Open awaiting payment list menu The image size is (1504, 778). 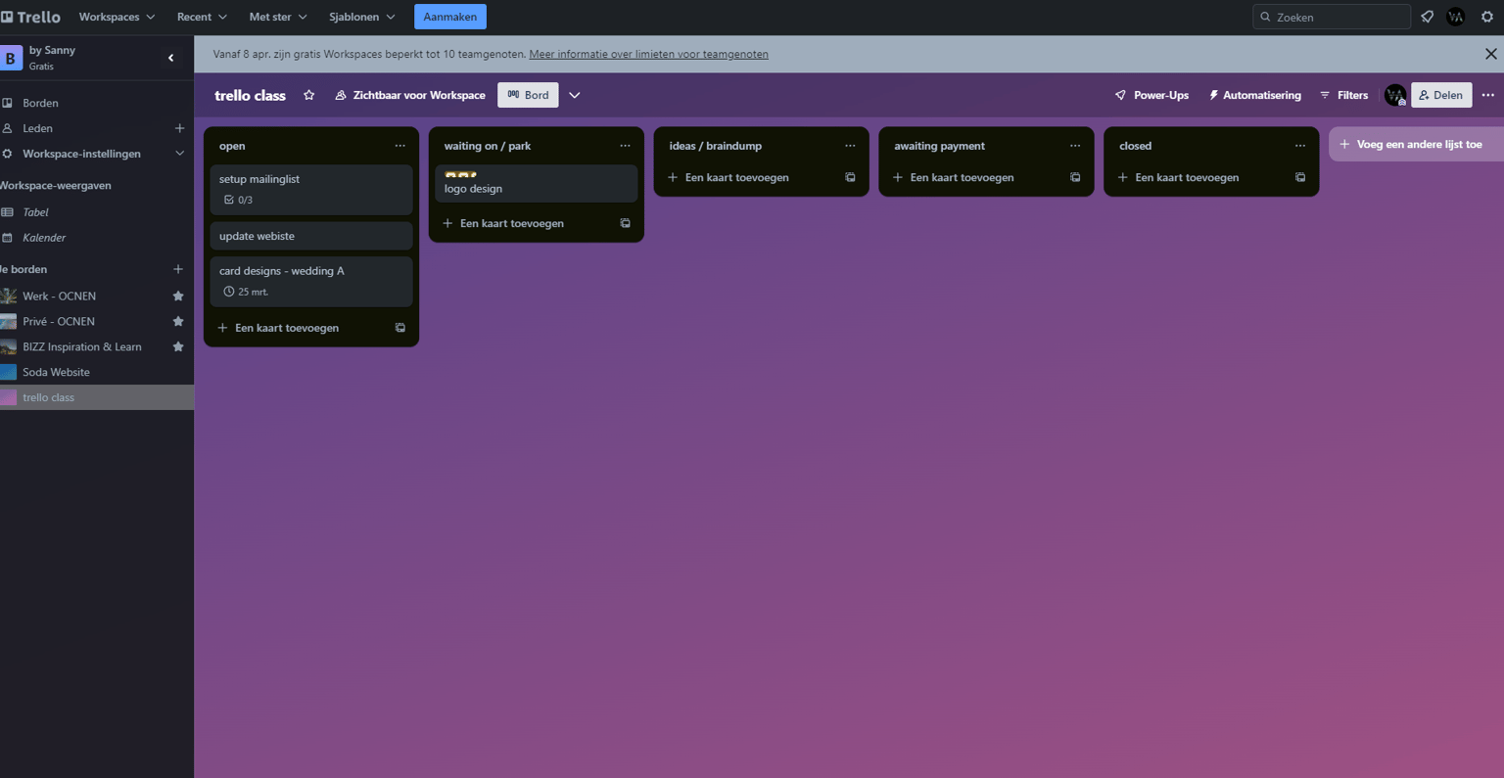1075,146
